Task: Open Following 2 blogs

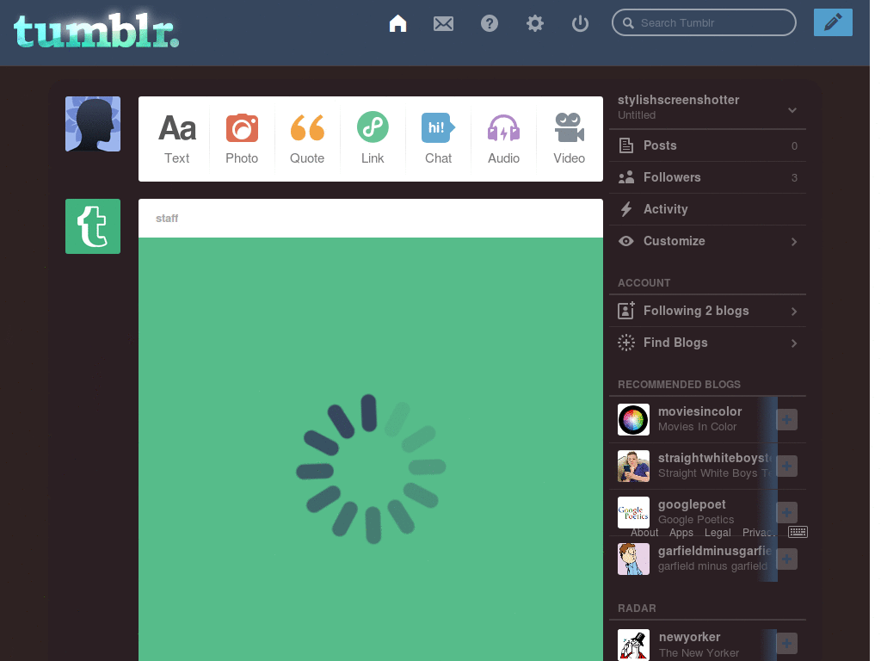Action: coord(707,311)
